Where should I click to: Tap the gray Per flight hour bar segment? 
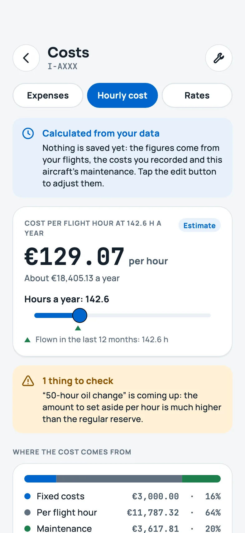pyautogui.click(x=119, y=479)
